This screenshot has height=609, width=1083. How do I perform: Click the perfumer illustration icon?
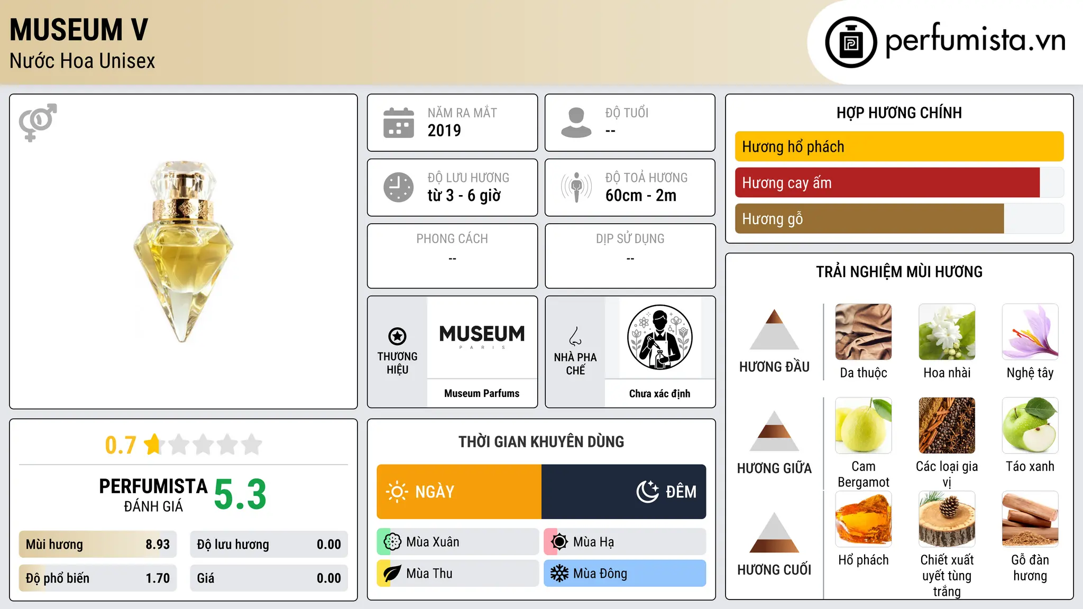click(659, 337)
